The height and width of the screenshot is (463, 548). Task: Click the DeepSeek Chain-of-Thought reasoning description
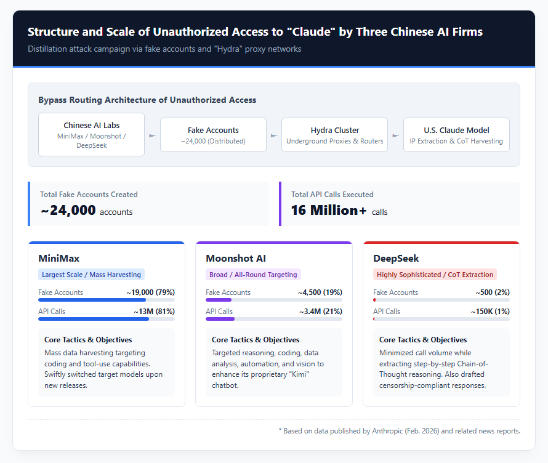433,369
